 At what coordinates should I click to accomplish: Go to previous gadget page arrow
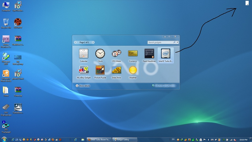point(75,42)
